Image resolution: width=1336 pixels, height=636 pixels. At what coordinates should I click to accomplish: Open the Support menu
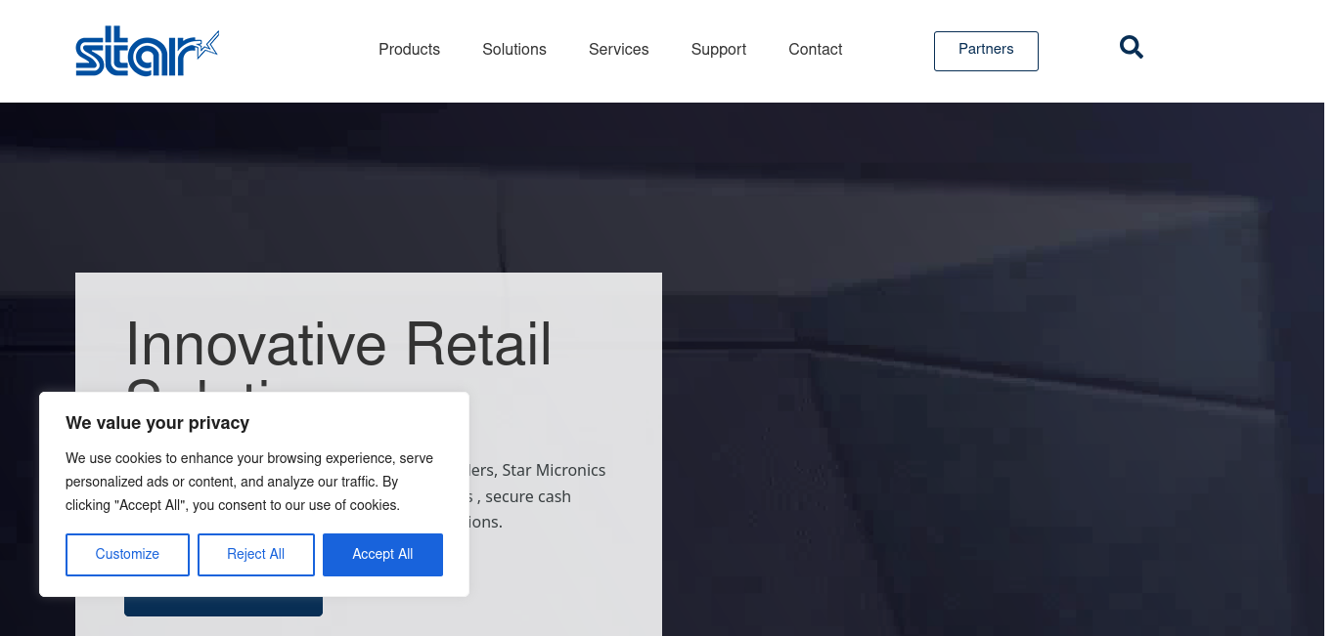[x=719, y=50]
